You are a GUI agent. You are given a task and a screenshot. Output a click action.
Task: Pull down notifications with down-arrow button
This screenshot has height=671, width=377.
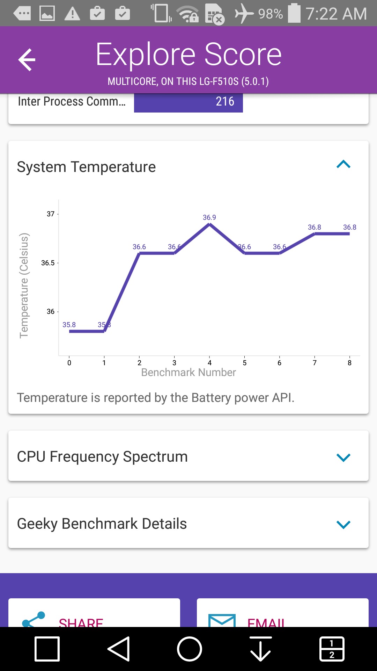[x=260, y=649]
